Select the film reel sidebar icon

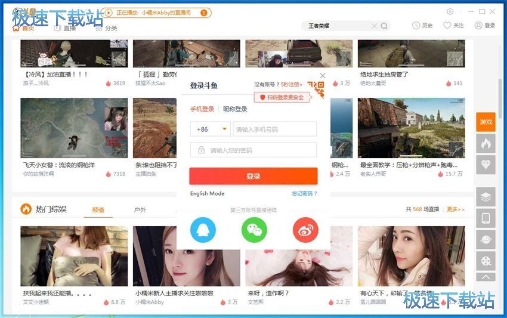486,261
